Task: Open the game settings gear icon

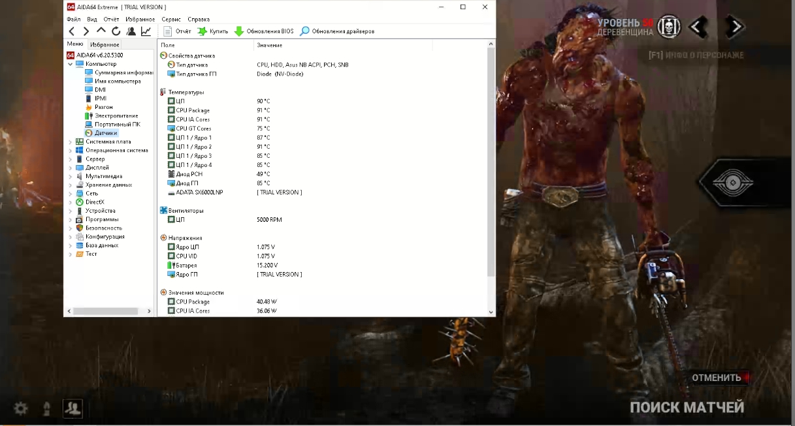Action: click(21, 409)
